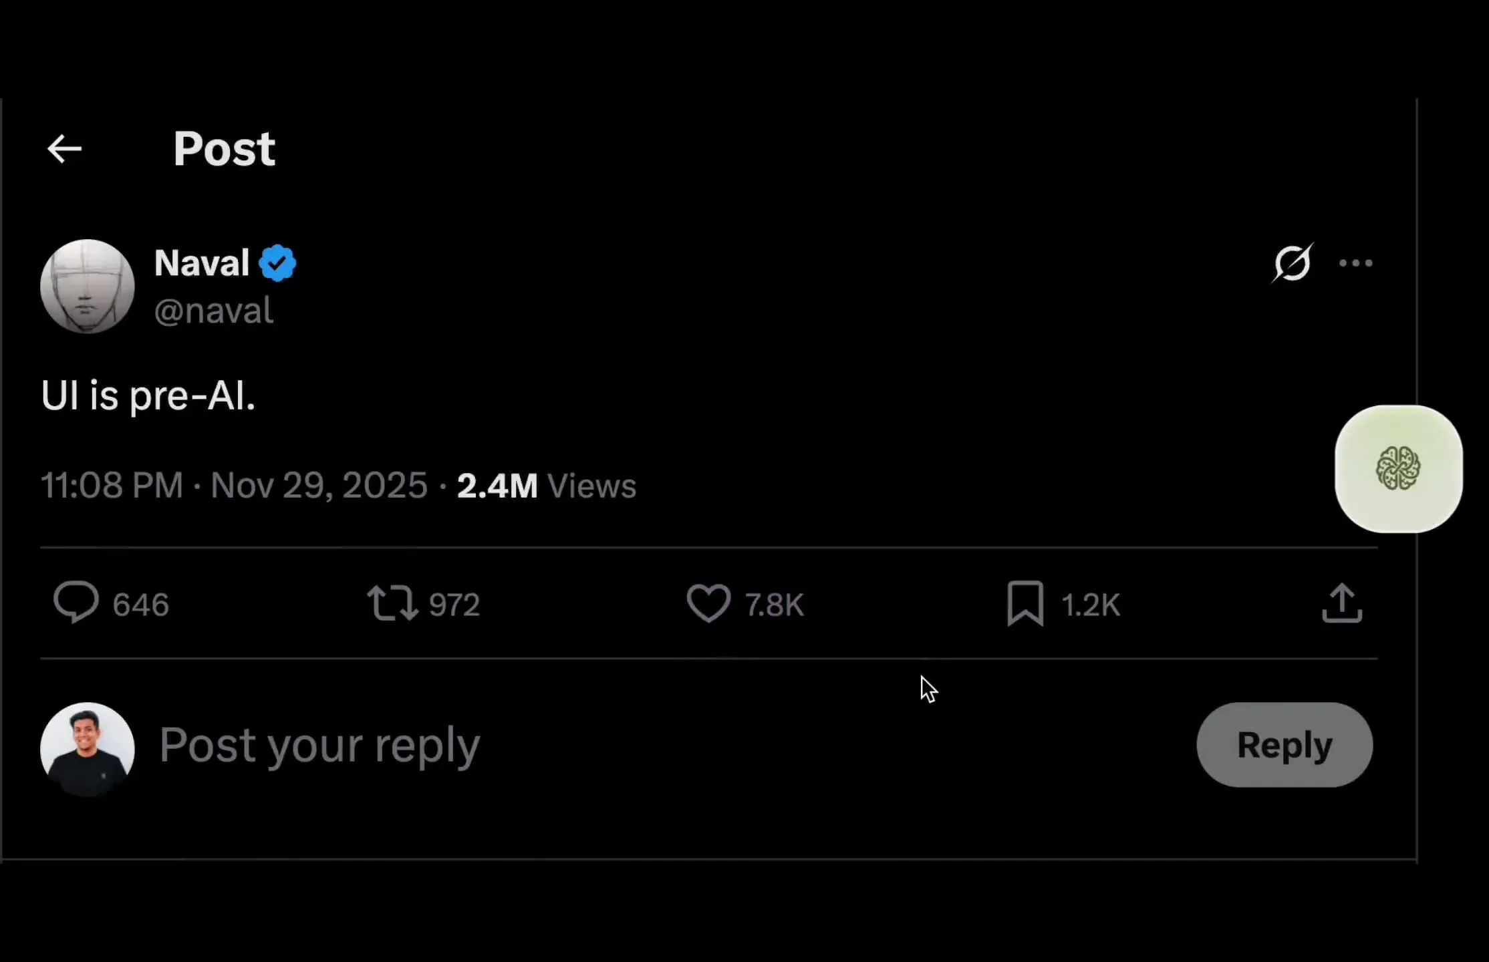
Task: Like the post with the heart icon
Action: [708, 603]
